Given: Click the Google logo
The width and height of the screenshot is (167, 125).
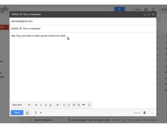Looking at the screenshot, I should click(4, 10).
